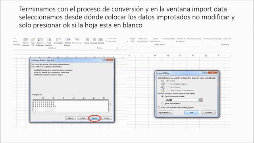Click the PivotTable Report icon in Import Data
The image size is (254, 143).
point(163,84)
